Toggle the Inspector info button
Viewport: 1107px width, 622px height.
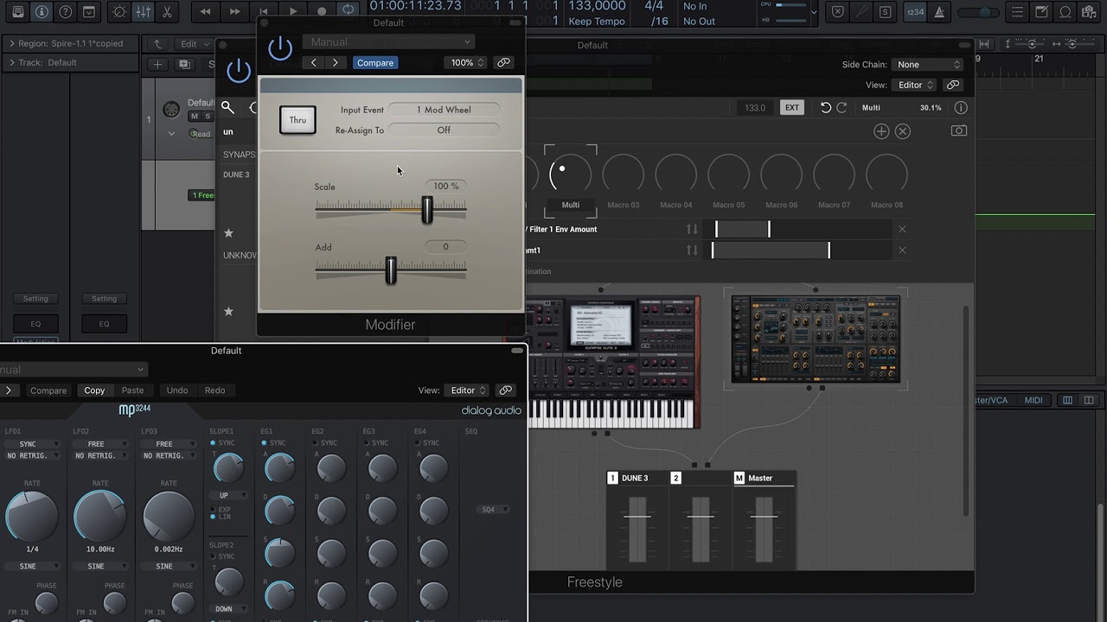pos(41,12)
